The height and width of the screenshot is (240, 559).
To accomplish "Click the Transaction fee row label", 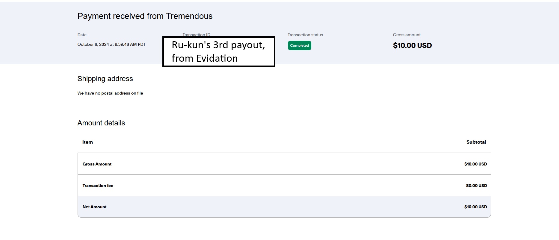I will coord(98,186).
